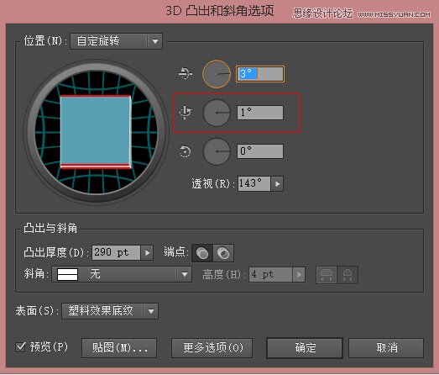
Task: Click the Y-axis rotation icon
Action: point(185,112)
